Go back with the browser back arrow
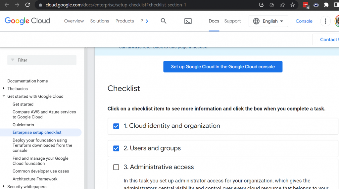 (7, 5)
